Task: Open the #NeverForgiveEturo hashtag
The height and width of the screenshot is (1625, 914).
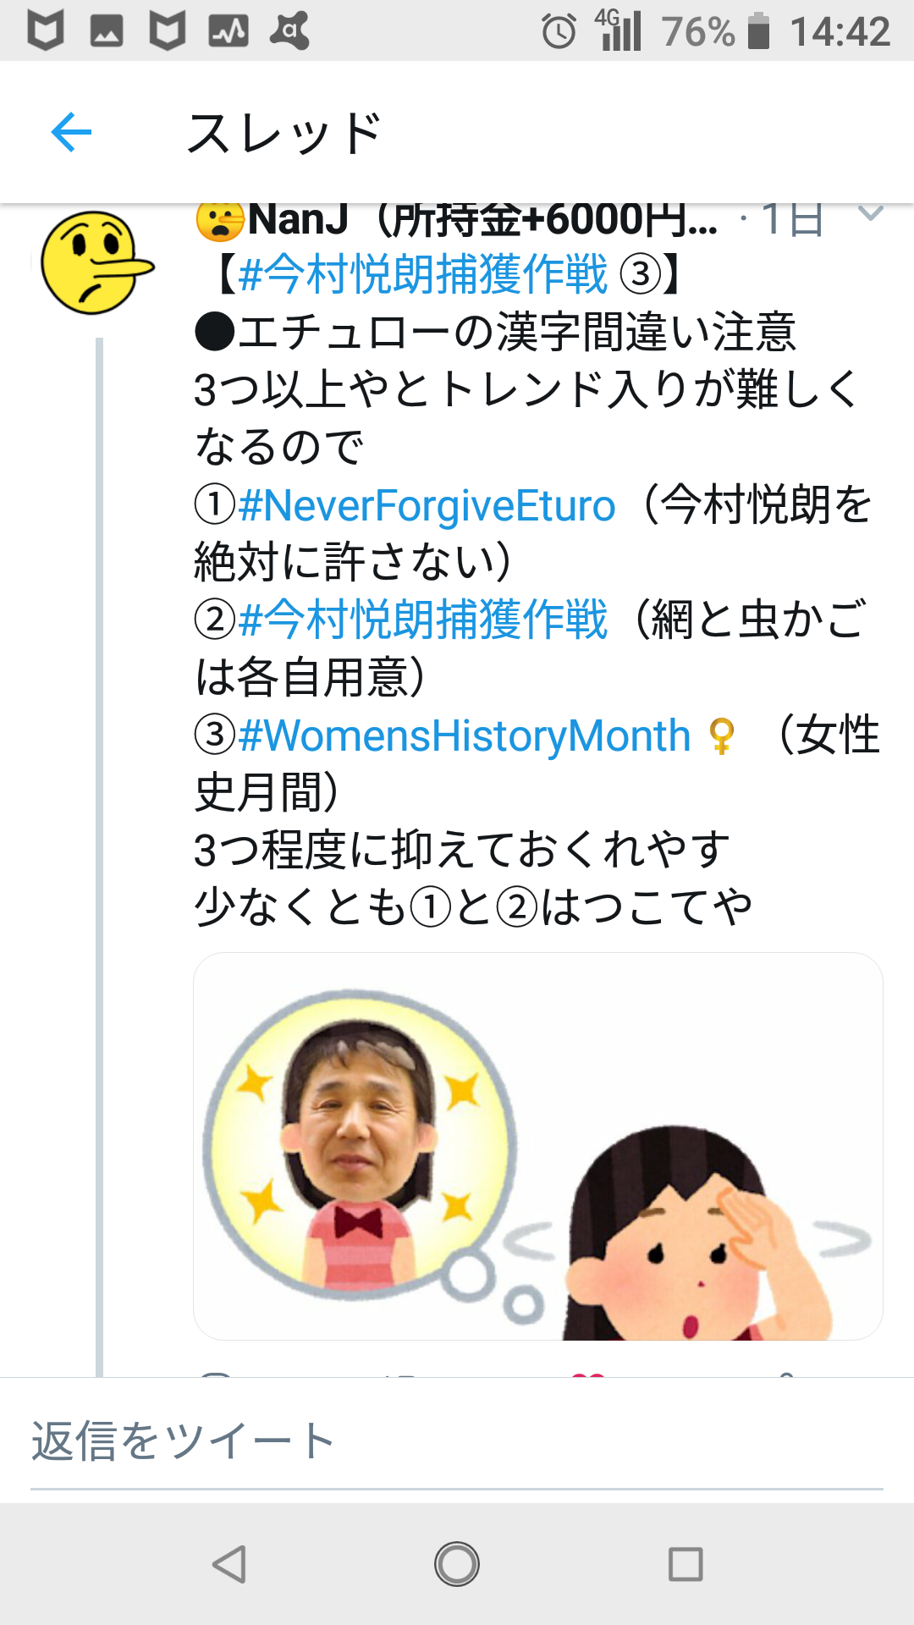Action: [427, 505]
